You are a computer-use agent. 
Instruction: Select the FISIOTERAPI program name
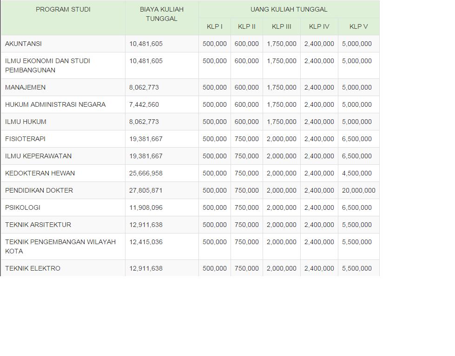pos(25,139)
